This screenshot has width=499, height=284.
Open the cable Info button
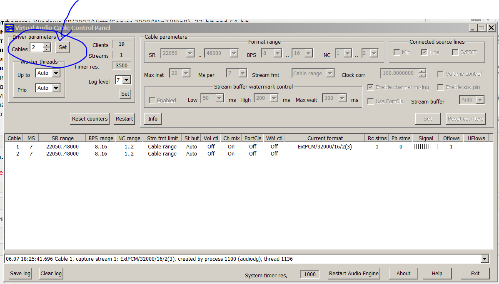click(153, 119)
